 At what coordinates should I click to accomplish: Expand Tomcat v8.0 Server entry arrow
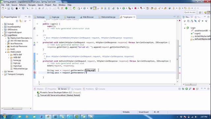click(35, 96)
